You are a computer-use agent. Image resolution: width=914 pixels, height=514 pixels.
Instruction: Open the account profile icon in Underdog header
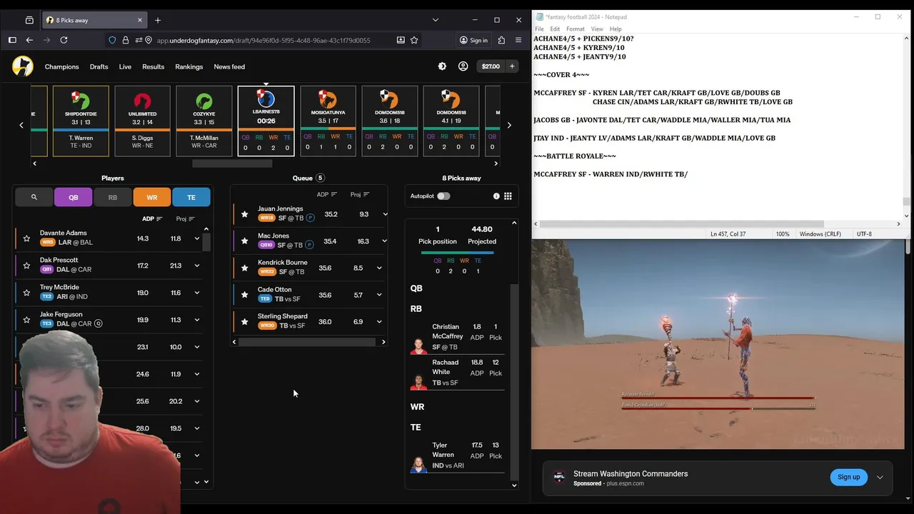coord(463,66)
